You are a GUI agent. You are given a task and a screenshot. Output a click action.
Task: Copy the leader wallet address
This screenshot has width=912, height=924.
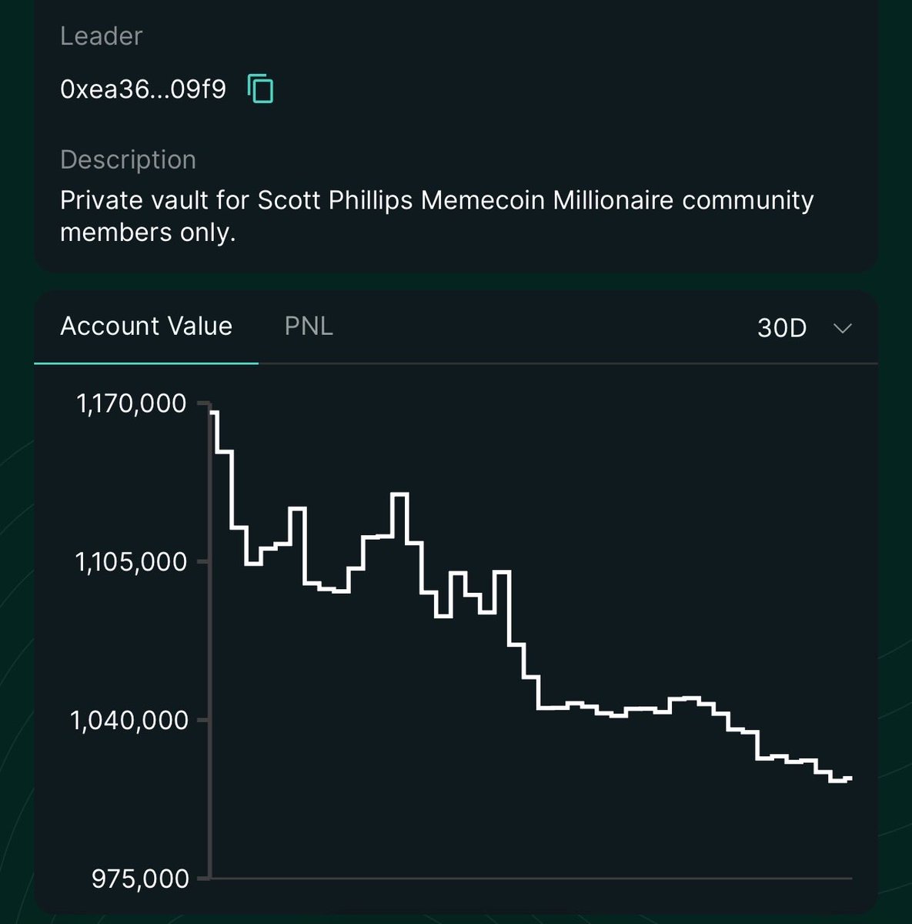point(261,89)
